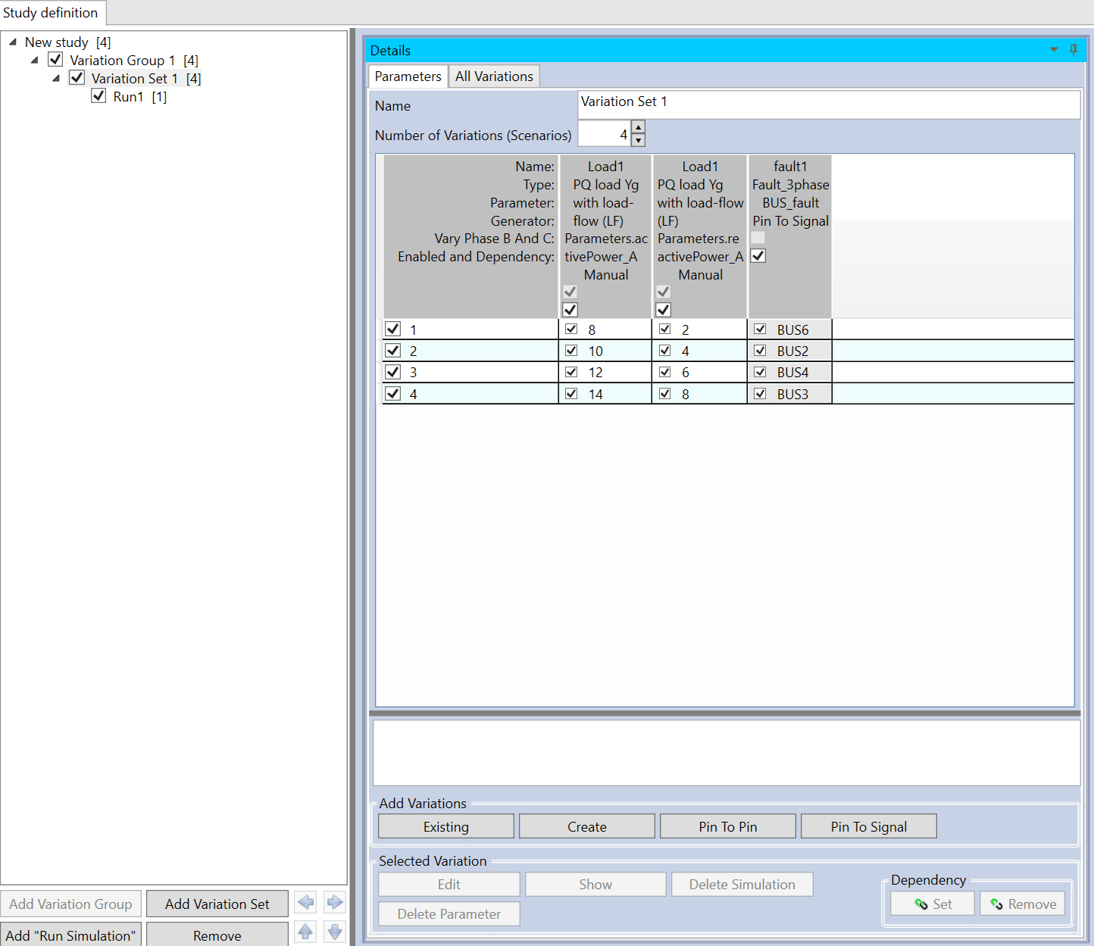This screenshot has height=946, width=1094.
Task: Click the Set dependency button
Action: (x=933, y=904)
